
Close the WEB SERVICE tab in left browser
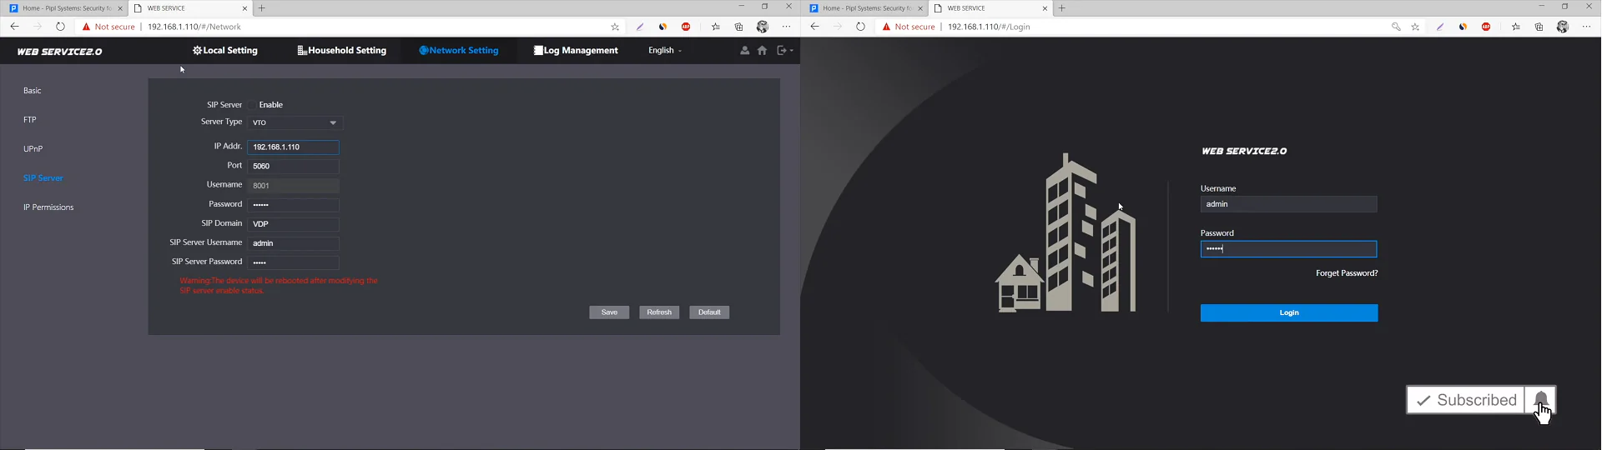coord(244,8)
